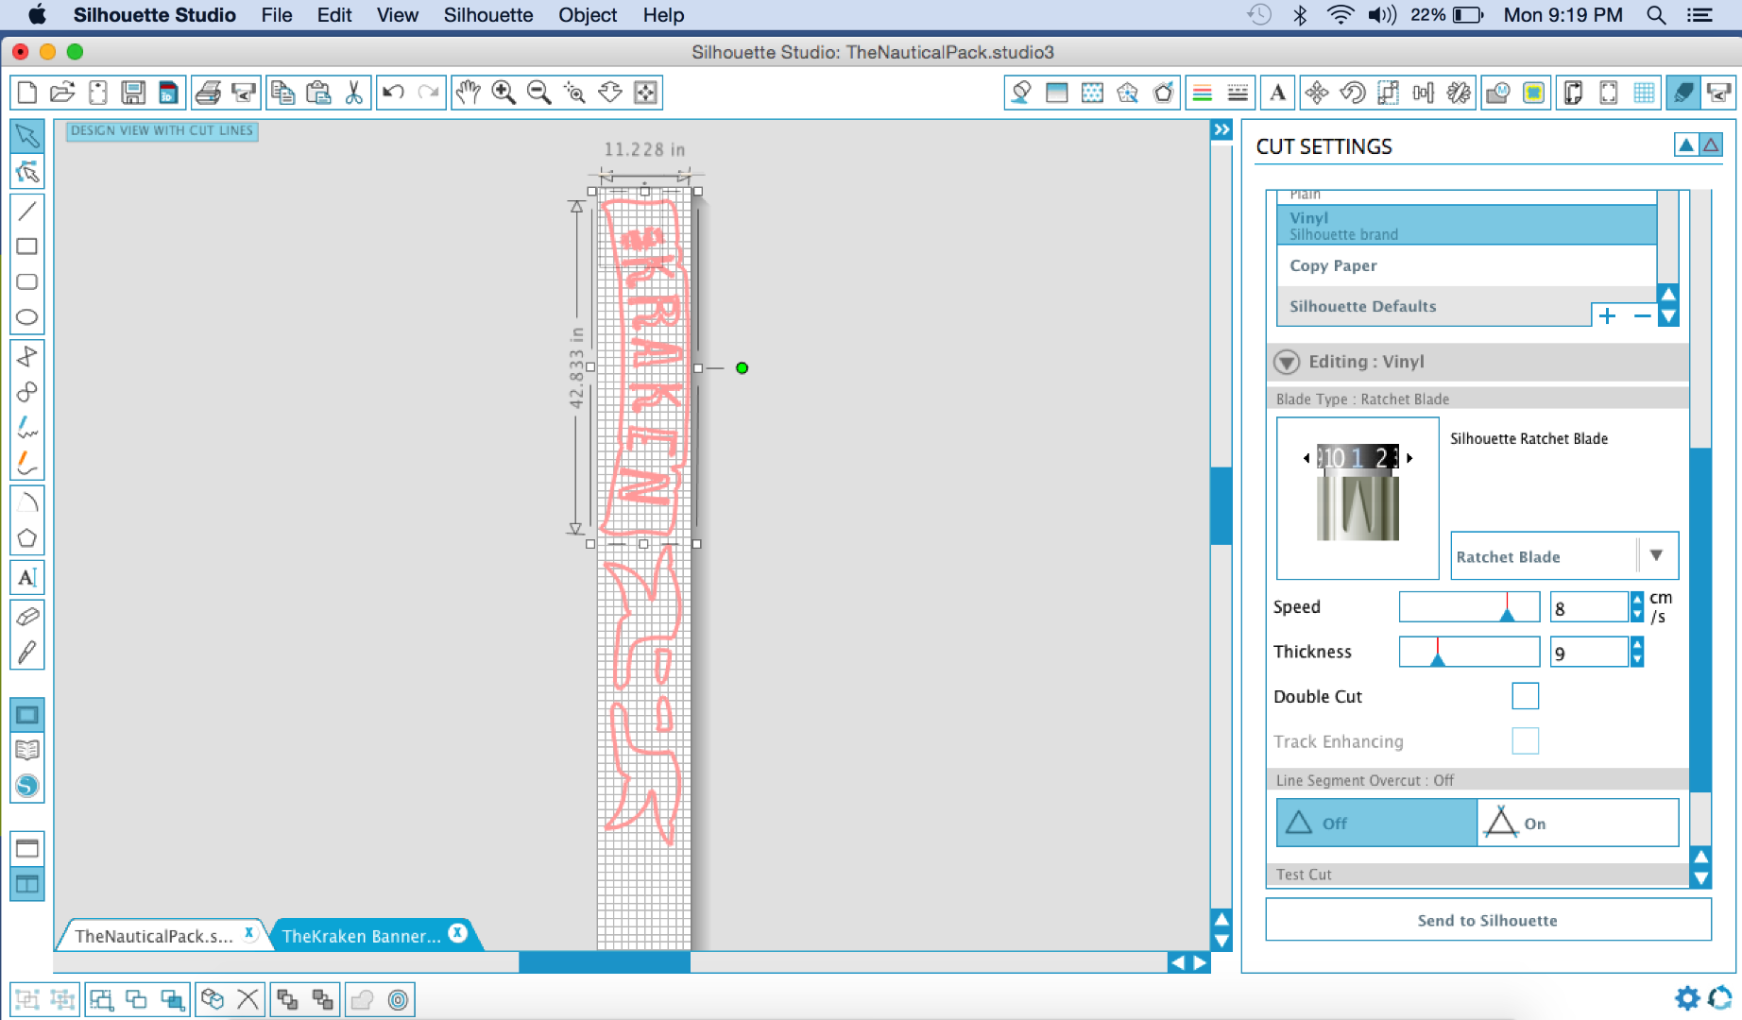Screen dimensions: 1742x1020
Task: Open the Send to Silhouette icon
Action: pos(1719,93)
